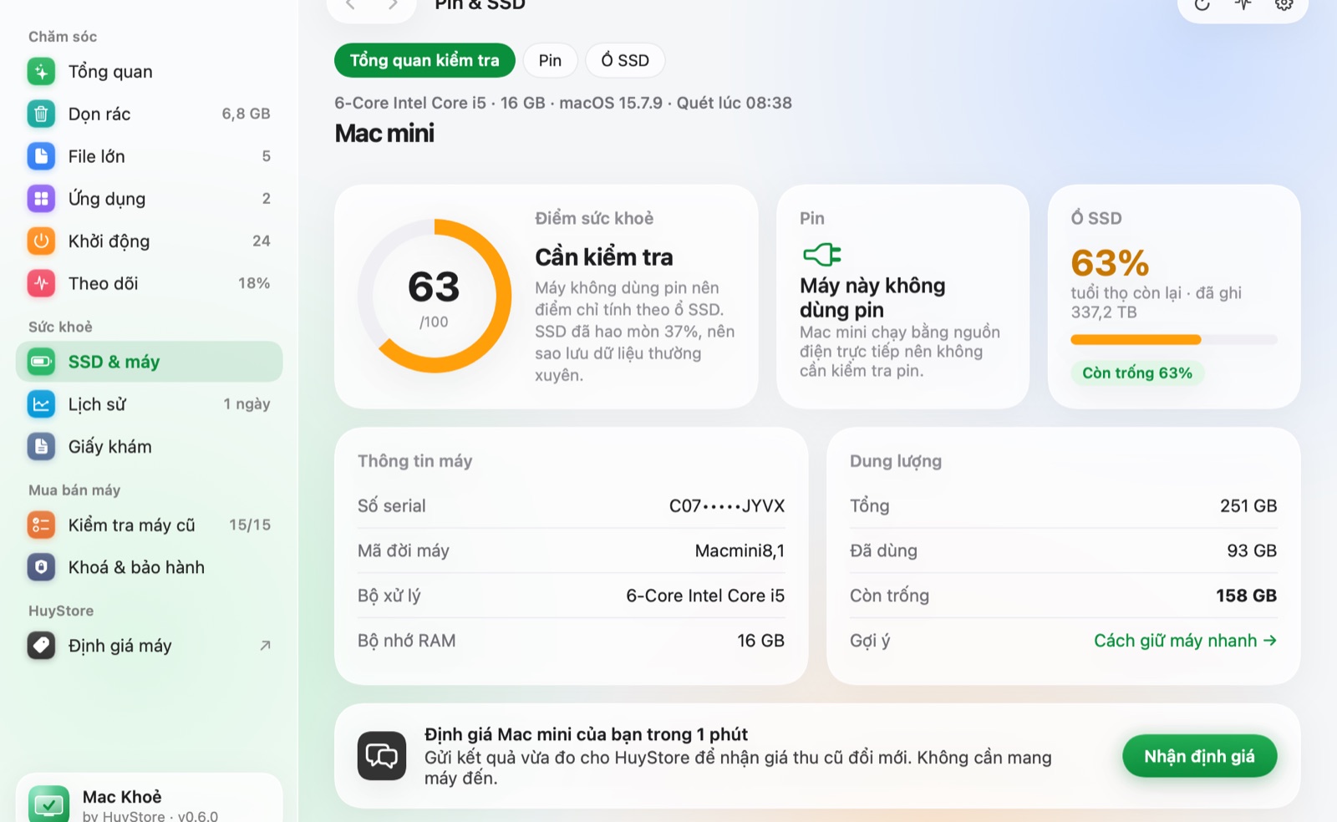This screenshot has width=1337, height=822.
Task: Click the 6,8 GB count beside Dọn rác
Action: click(246, 114)
